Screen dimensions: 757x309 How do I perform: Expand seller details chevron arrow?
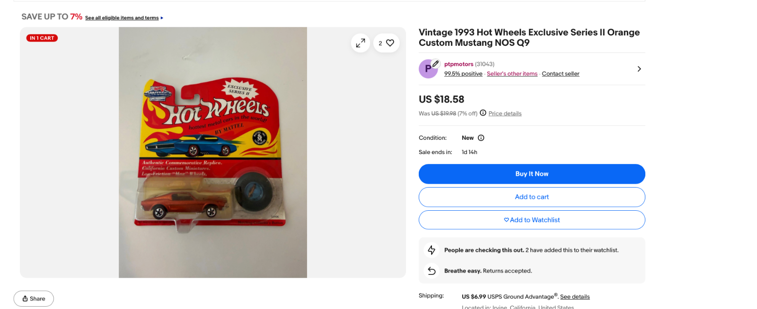click(x=639, y=69)
